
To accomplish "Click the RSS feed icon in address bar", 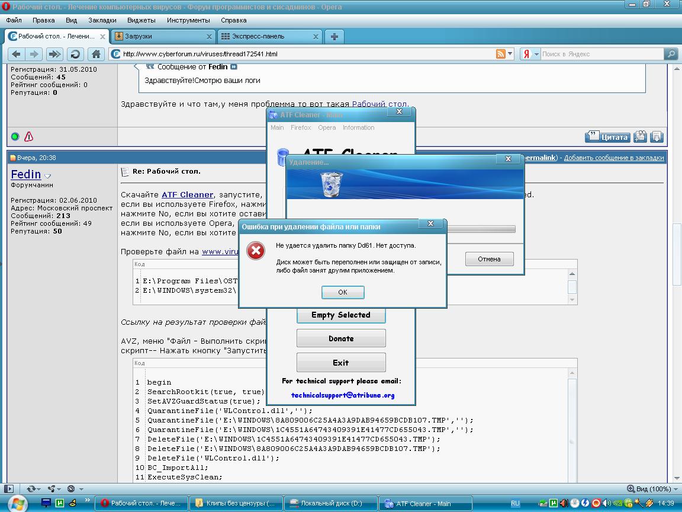I will pos(501,54).
